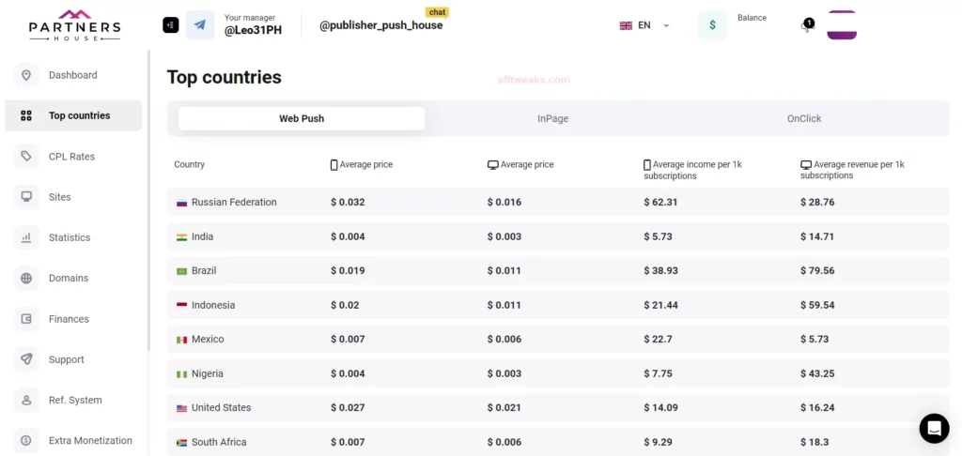Open Dashboard in the sidebar
The width and height of the screenshot is (962, 456).
click(x=73, y=75)
